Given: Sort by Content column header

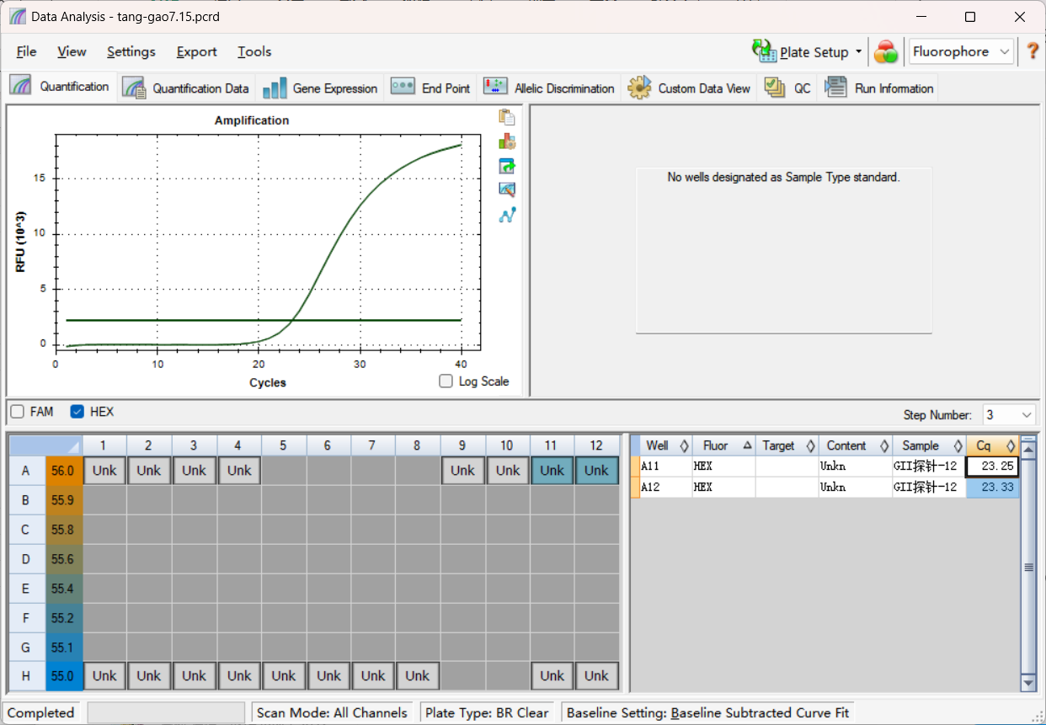Looking at the screenshot, I should pyautogui.click(x=855, y=445).
